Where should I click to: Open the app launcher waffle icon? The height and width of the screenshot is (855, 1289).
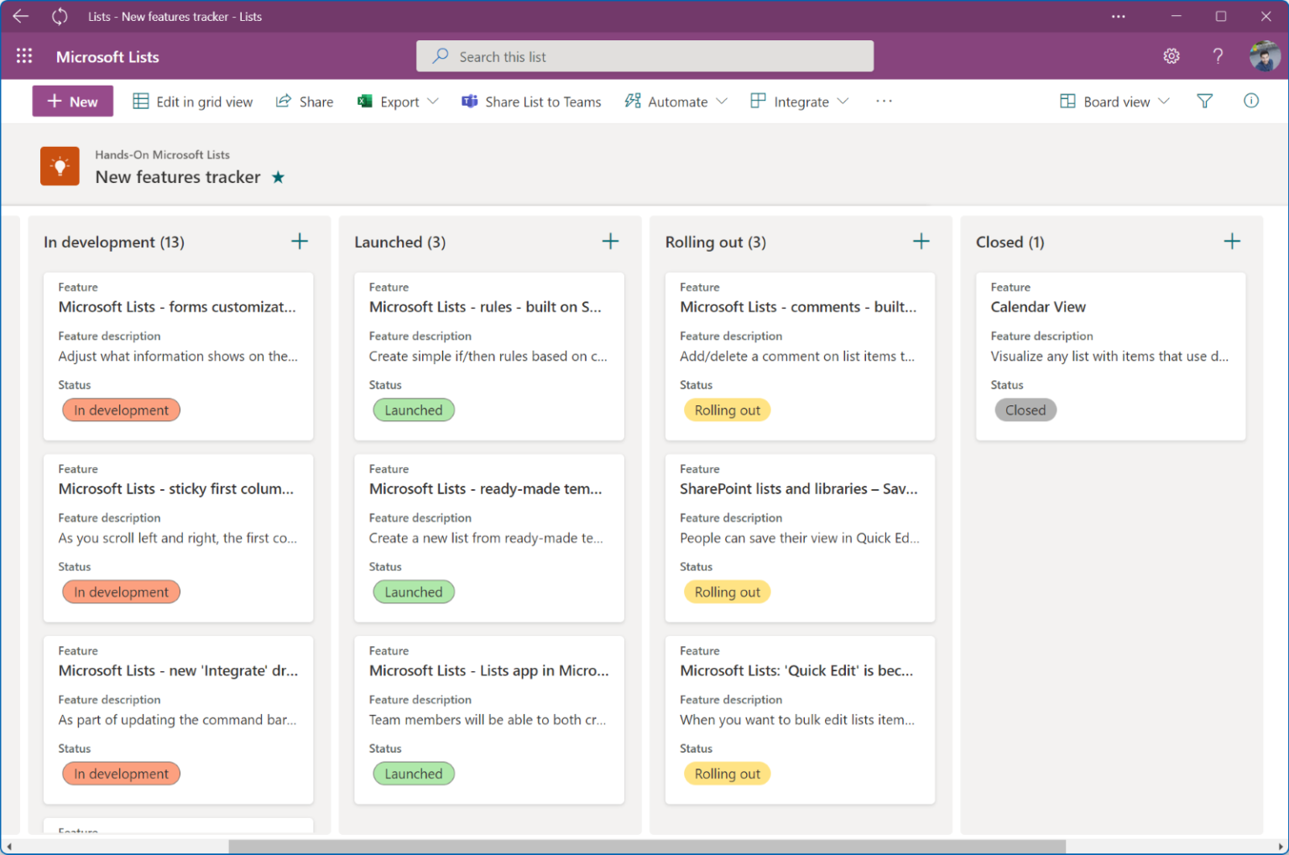coord(24,56)
